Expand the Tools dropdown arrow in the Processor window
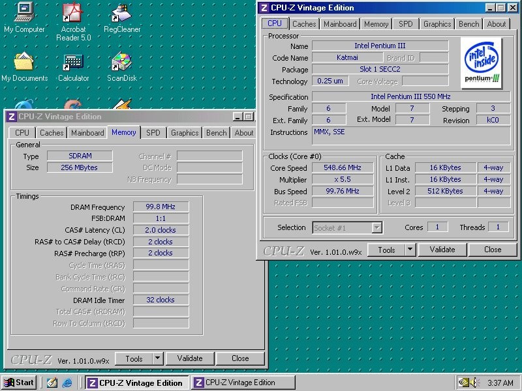This screenshot has width=522, height=391. (410, 250)
